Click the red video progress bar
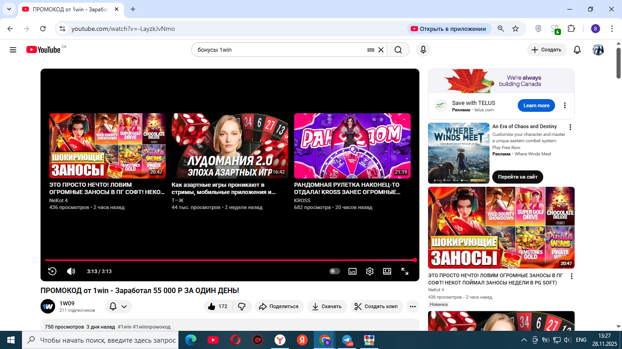622x349 pixels. point(230,260)
